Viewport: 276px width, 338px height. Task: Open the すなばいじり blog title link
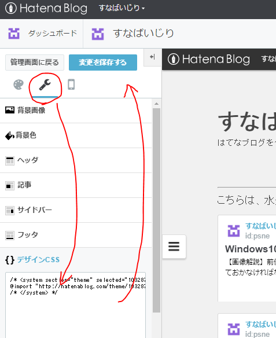pos(143,34)
